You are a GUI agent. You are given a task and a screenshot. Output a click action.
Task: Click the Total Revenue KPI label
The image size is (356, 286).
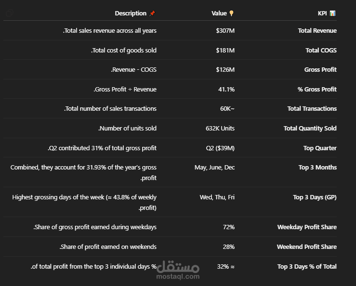(317, 31)
